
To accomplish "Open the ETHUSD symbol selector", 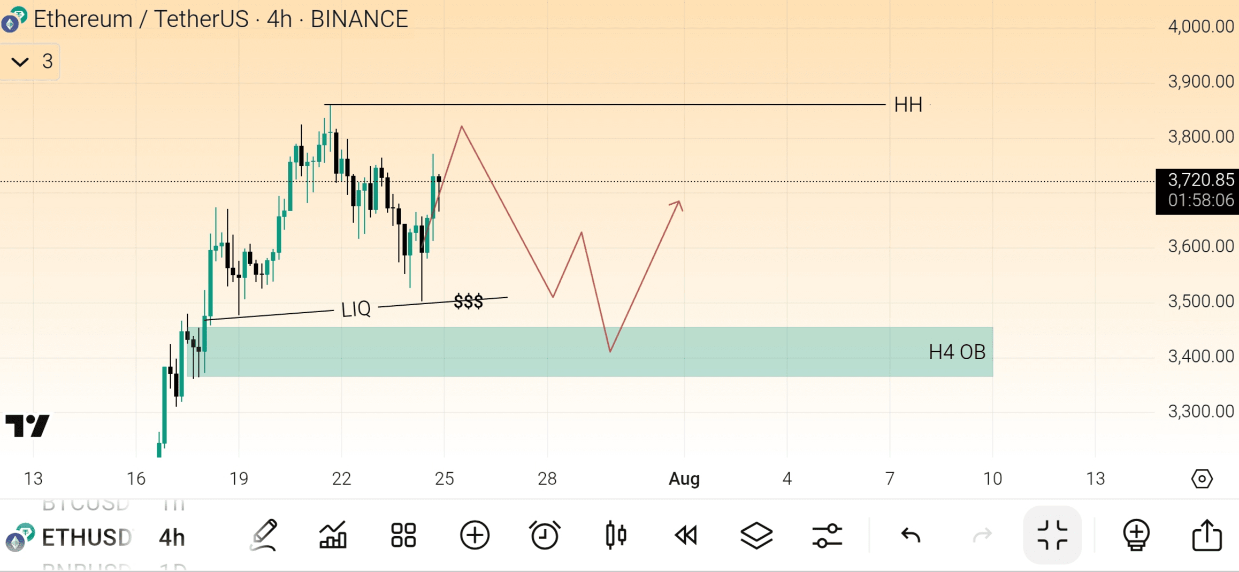I will (86, 537).
